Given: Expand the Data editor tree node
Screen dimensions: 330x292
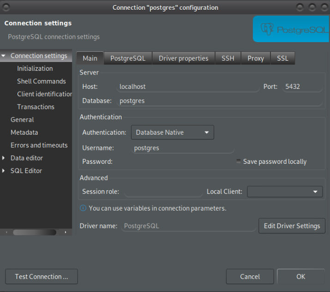Looking at the screenshot, I should 3,158.
